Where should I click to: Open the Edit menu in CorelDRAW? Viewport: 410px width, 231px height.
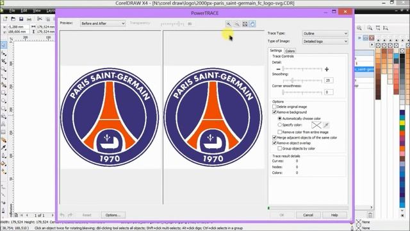[24, 10]
